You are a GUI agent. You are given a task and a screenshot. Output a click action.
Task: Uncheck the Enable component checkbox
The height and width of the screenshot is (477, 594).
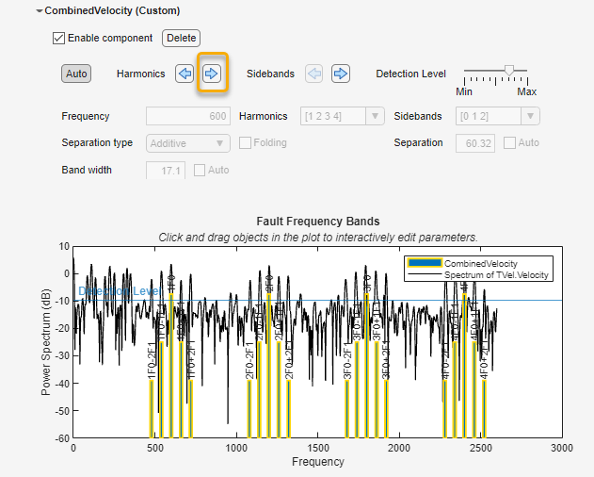point(59,39)
